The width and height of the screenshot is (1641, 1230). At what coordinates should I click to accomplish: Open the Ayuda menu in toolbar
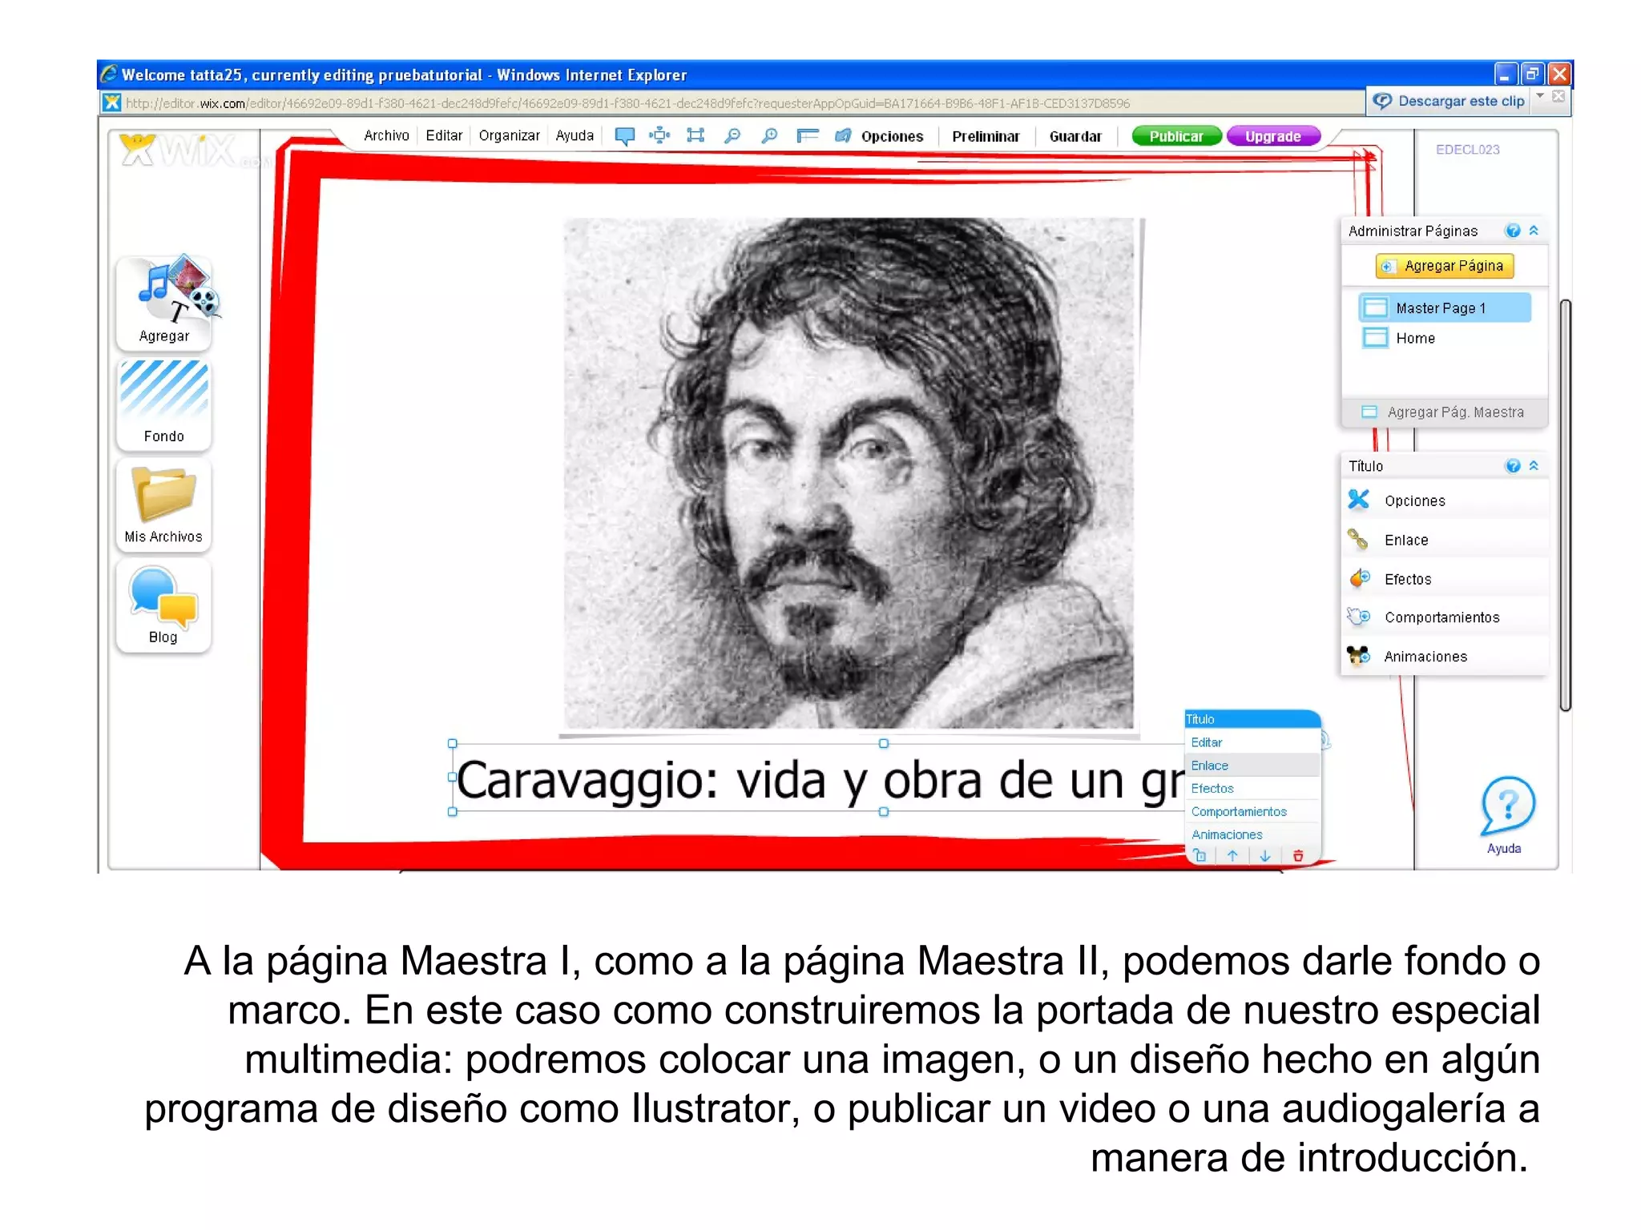pos(575,135)
